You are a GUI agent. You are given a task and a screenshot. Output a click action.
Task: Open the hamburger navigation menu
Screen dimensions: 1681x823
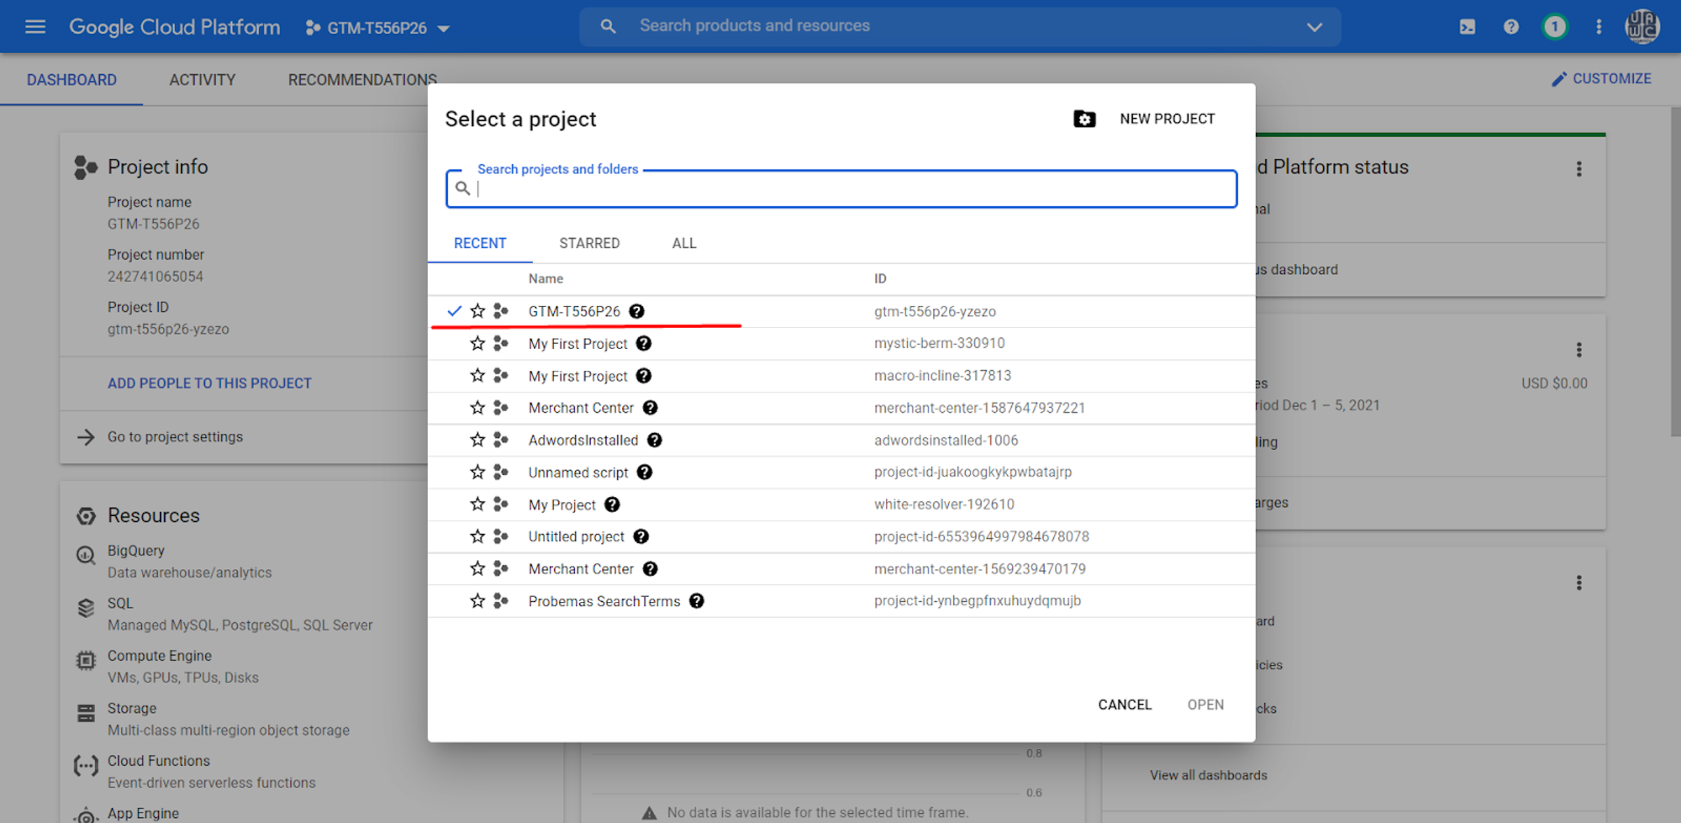35,27
